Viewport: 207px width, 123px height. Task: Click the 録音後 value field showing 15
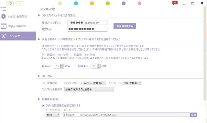point(94,66)
